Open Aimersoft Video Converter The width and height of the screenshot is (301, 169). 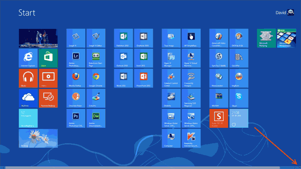219,38
